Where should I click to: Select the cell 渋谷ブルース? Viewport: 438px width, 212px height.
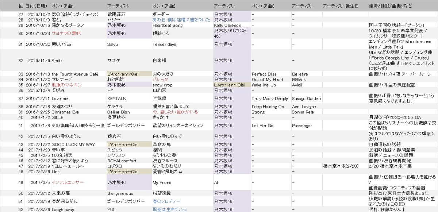[x=165, y=161]
